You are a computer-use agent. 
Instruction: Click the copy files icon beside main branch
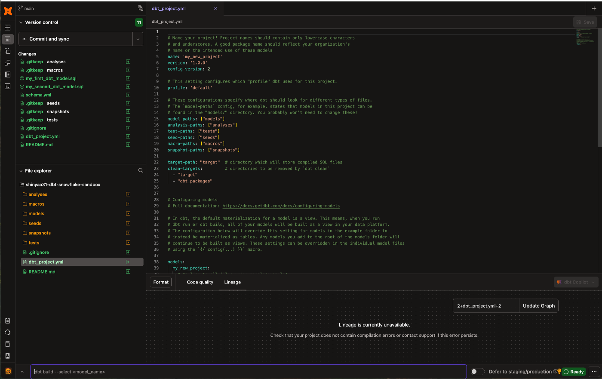pyautogui.click(x=140, y=8)
